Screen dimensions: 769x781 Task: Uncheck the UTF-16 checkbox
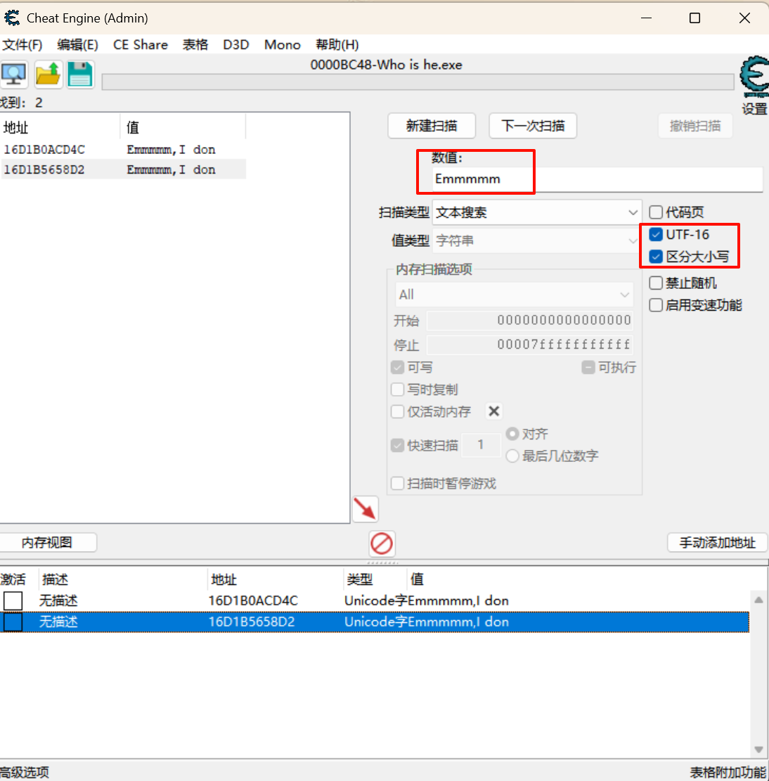coord(656,234)
